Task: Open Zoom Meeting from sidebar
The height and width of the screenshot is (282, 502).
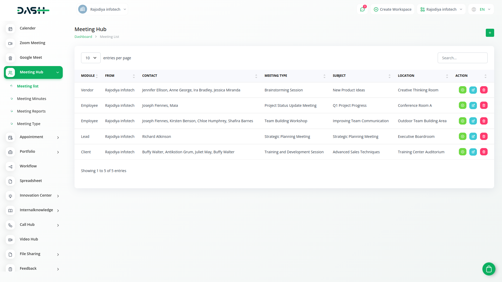Action: pyautogui.click(x=32, y=43)
